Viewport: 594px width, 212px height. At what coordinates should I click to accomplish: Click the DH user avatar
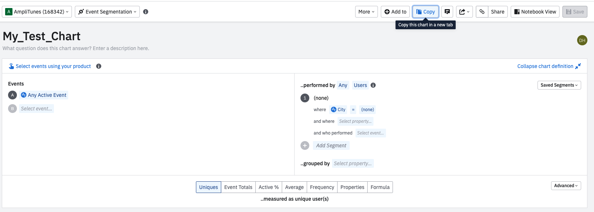coord(582,40)
